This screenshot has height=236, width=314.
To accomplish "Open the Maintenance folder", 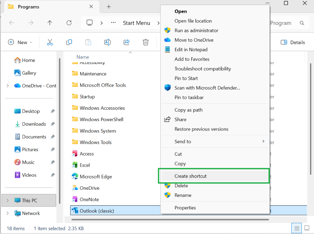I will 89,74.
